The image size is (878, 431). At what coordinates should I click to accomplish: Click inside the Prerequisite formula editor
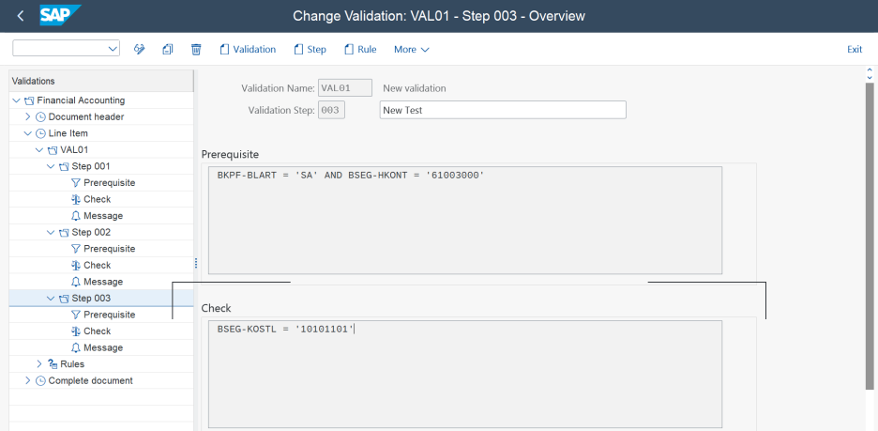(x=464, y=220)
